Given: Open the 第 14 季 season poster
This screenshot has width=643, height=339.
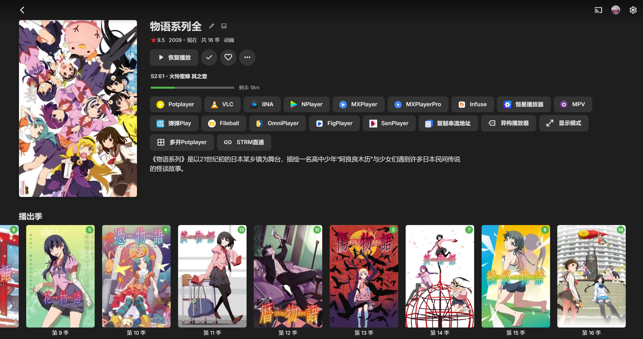Looking at the screenshot, I should [x=440, y=276].
